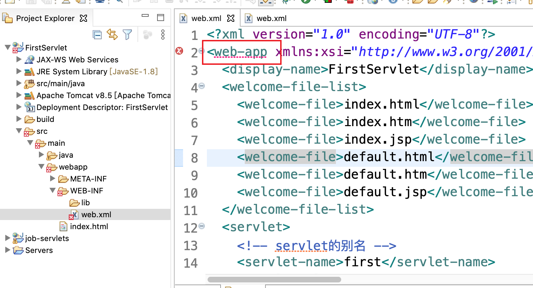
Task: Collapse welcome-file-list fold on line 4
Action: pyautogui.click(x=202, y=86)
